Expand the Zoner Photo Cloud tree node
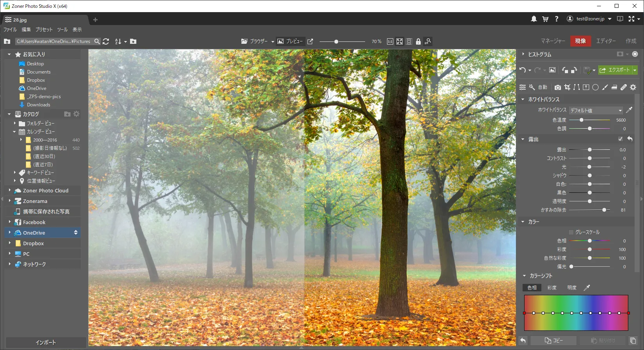 (10, 190)
